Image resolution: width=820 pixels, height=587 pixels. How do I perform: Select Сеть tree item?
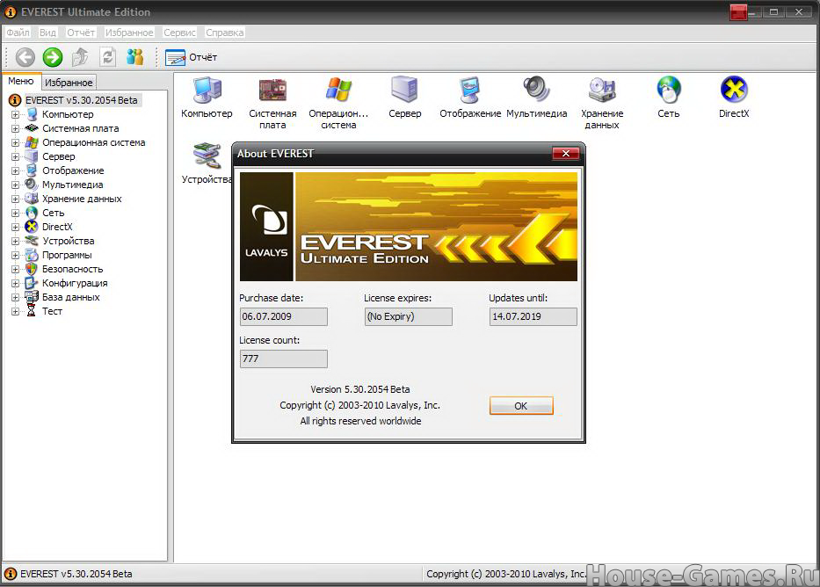[53, 213]
